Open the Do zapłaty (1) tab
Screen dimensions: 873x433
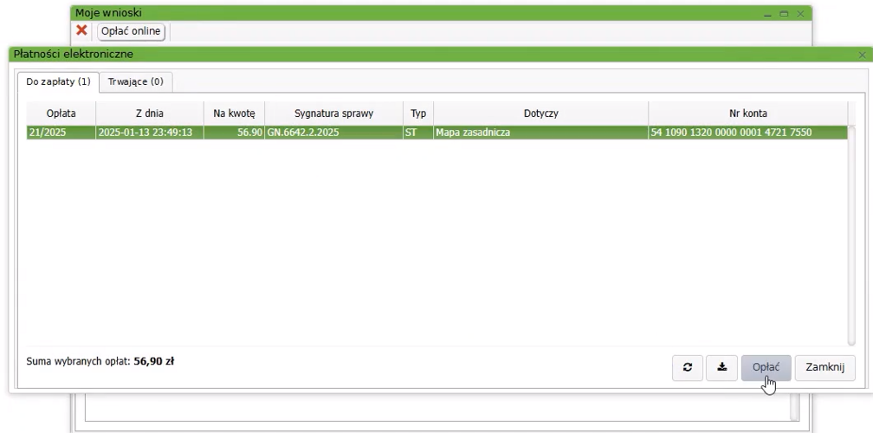coord(59,82)
